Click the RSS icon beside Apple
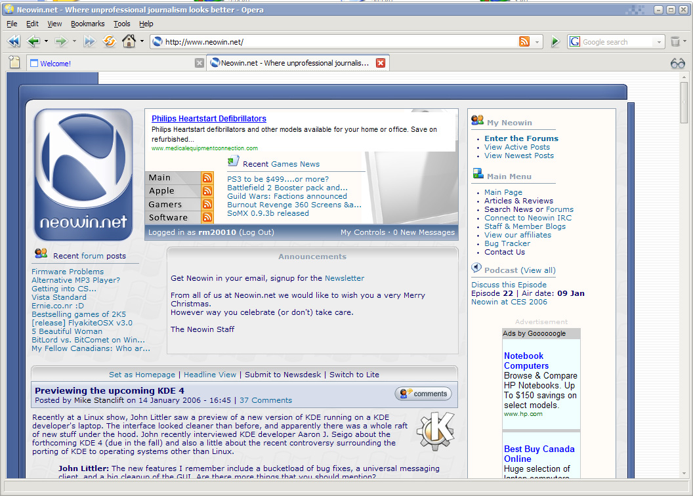Image resolution: width=693 pixels, height=496 pixels. pos(207,191)
